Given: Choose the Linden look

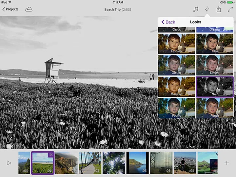Looking at the screenshot, I should pos(215,65).
